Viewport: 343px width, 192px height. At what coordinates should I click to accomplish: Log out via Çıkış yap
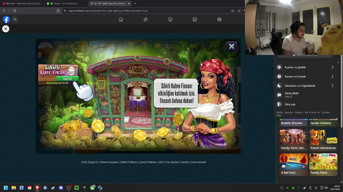[306, 104]
